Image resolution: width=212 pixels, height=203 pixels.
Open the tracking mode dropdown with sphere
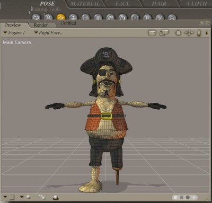click(25, 197)
